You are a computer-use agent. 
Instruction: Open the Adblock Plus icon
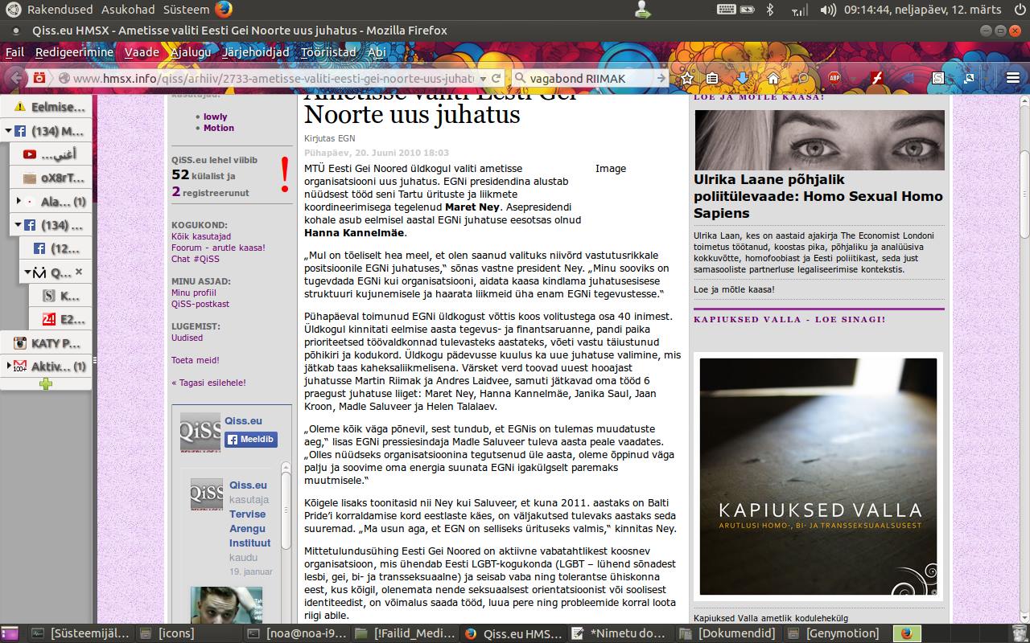click(x=834, y=79)
